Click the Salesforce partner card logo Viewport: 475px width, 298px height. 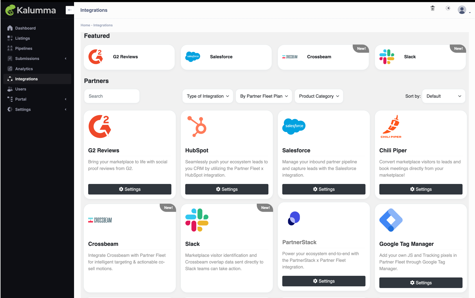coord(294,126)
